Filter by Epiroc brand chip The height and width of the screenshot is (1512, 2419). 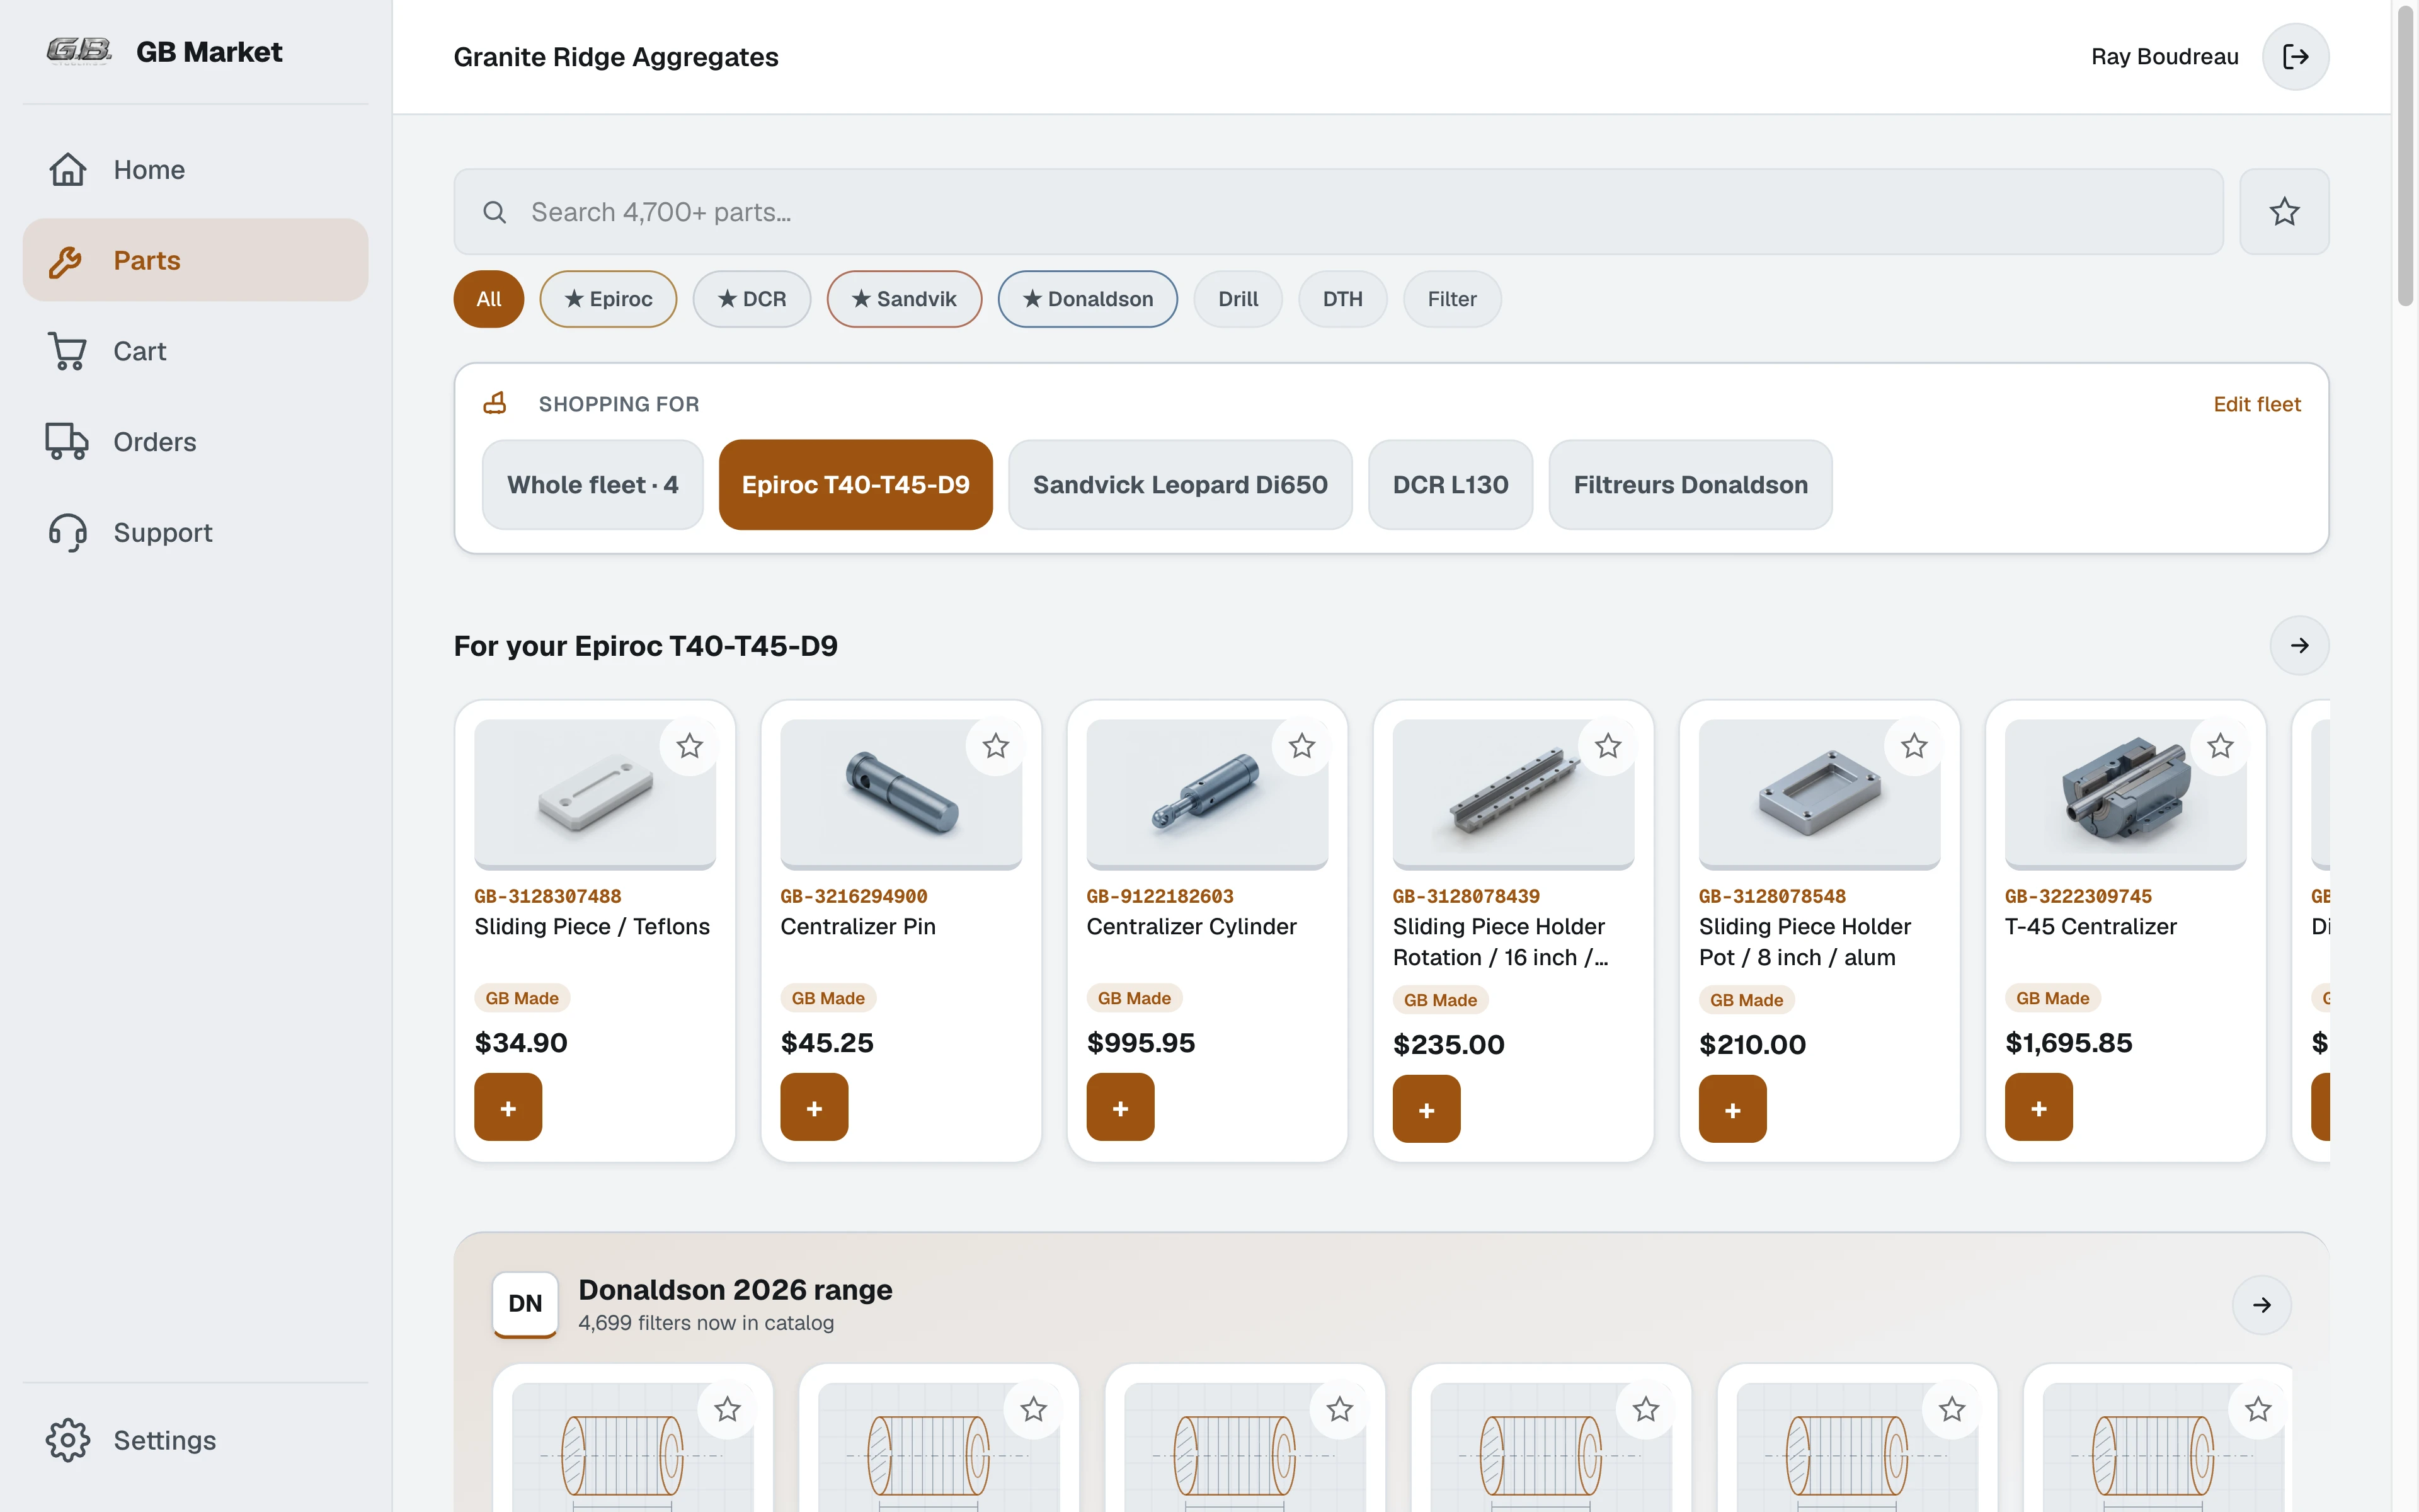[608, 299]
